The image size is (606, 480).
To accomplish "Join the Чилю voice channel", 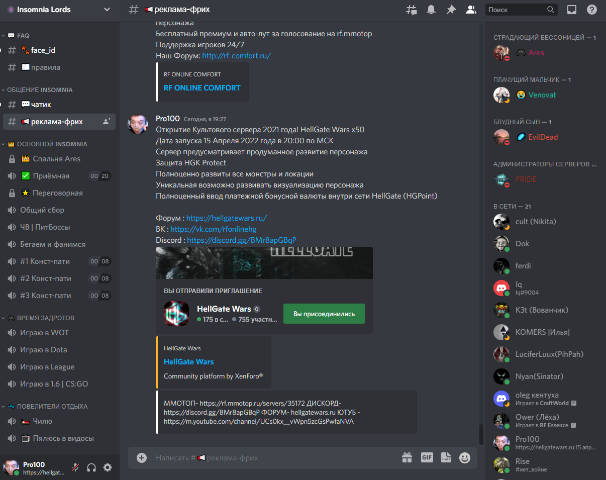I will [59, 421].
